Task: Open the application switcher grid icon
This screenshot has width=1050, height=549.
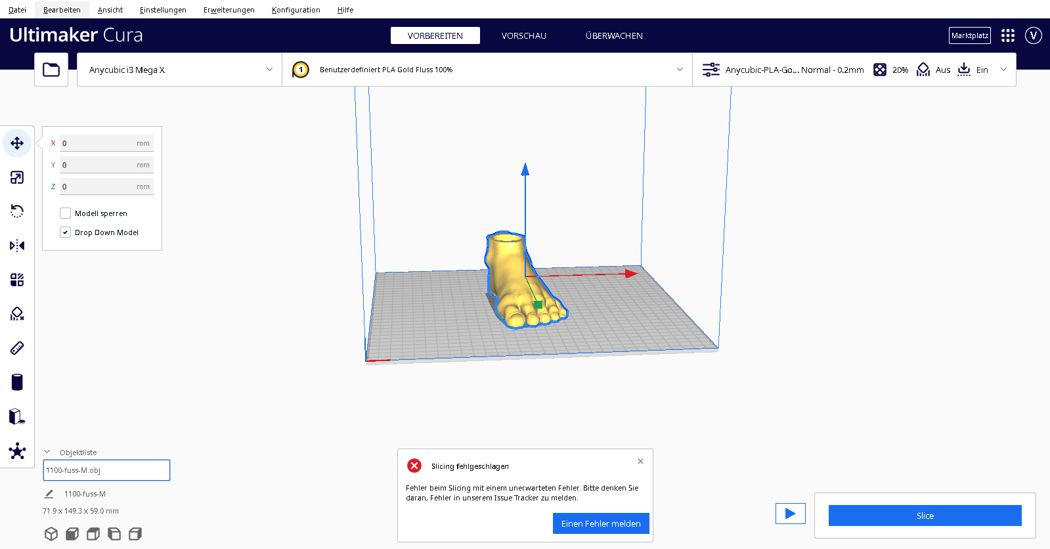Action: [x=1008, y=35]
